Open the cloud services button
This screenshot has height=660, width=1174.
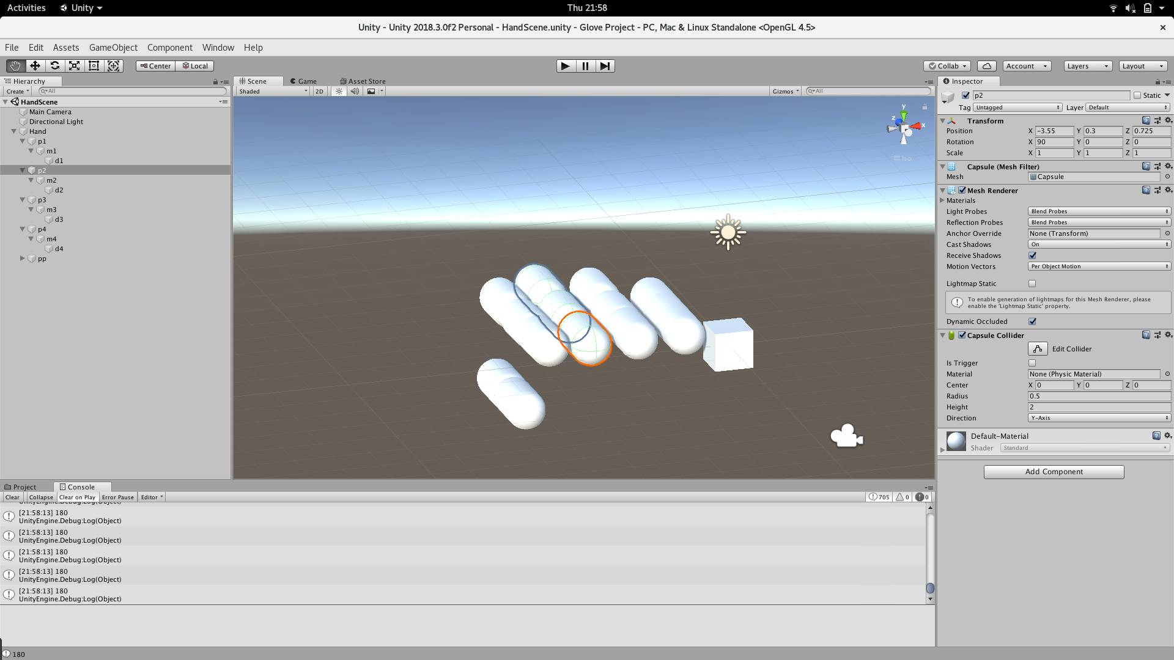[x=986, y=66]
